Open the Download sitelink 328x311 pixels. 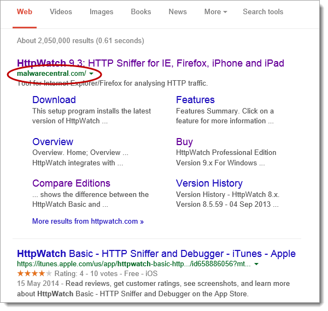(x=54, y=100)
